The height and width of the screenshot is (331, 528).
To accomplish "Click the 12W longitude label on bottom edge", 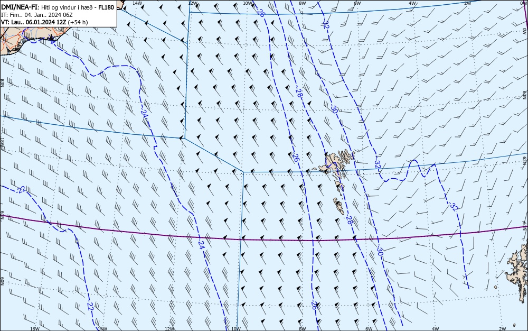I will (x=169, y=329).
